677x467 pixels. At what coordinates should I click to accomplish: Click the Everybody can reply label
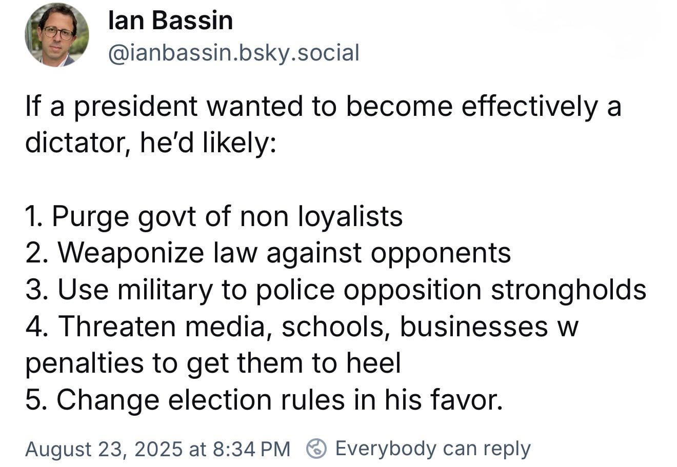pos(433,449)
